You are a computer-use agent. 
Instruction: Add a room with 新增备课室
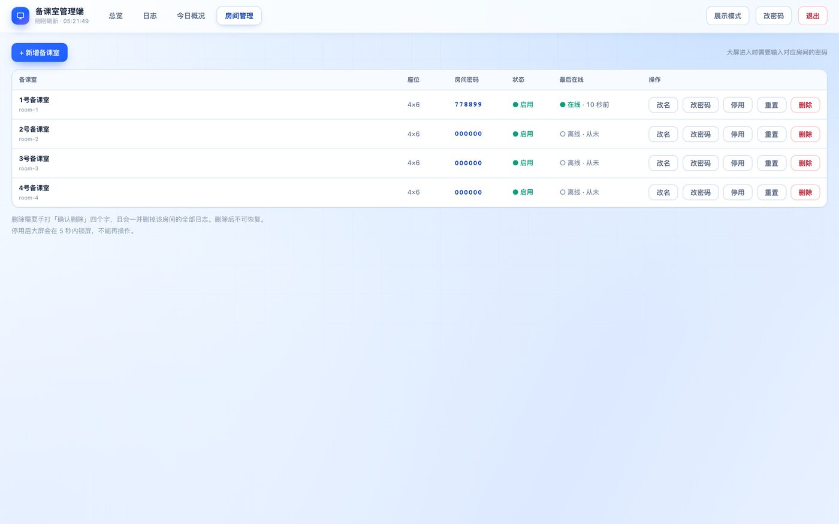point(40,53)
